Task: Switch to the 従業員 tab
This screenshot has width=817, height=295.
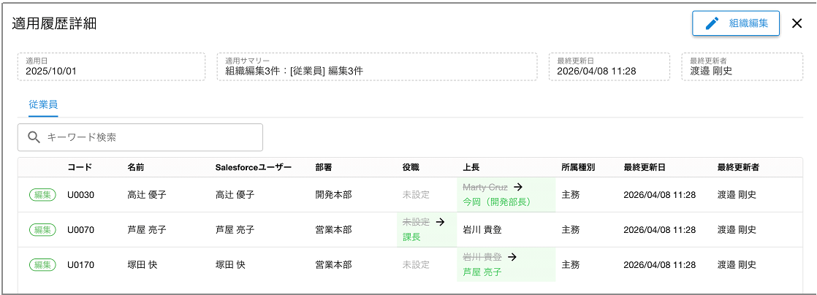Action: 43,104
